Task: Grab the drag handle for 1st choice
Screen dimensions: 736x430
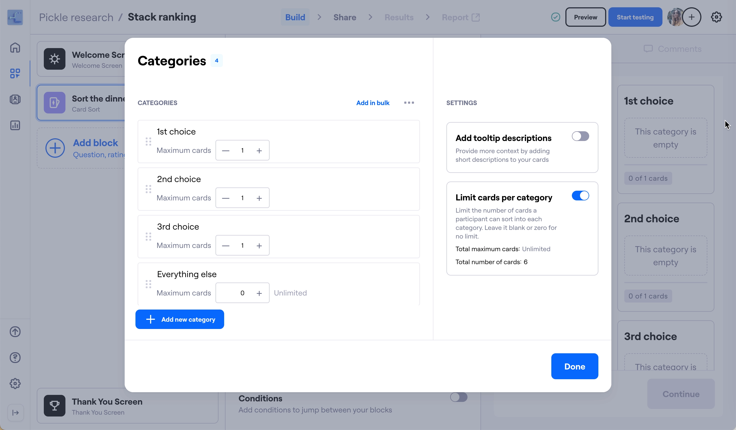Action: [x=148, y=142]
